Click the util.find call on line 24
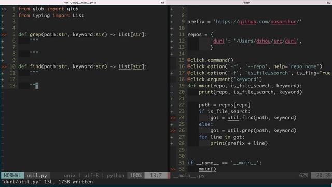The width and height of the screenshot is (332, 187). coord(262,118)
